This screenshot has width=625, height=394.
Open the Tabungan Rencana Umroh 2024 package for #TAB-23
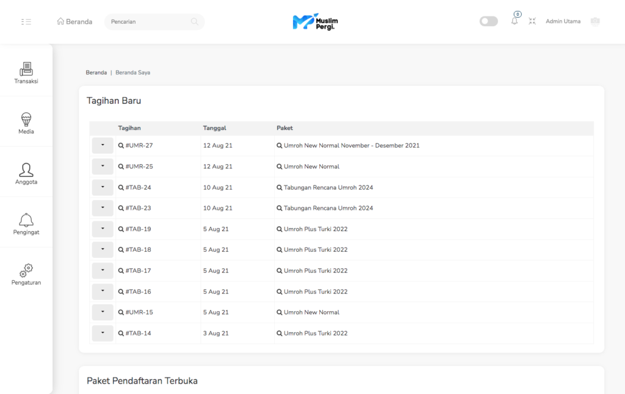point(328,208)
